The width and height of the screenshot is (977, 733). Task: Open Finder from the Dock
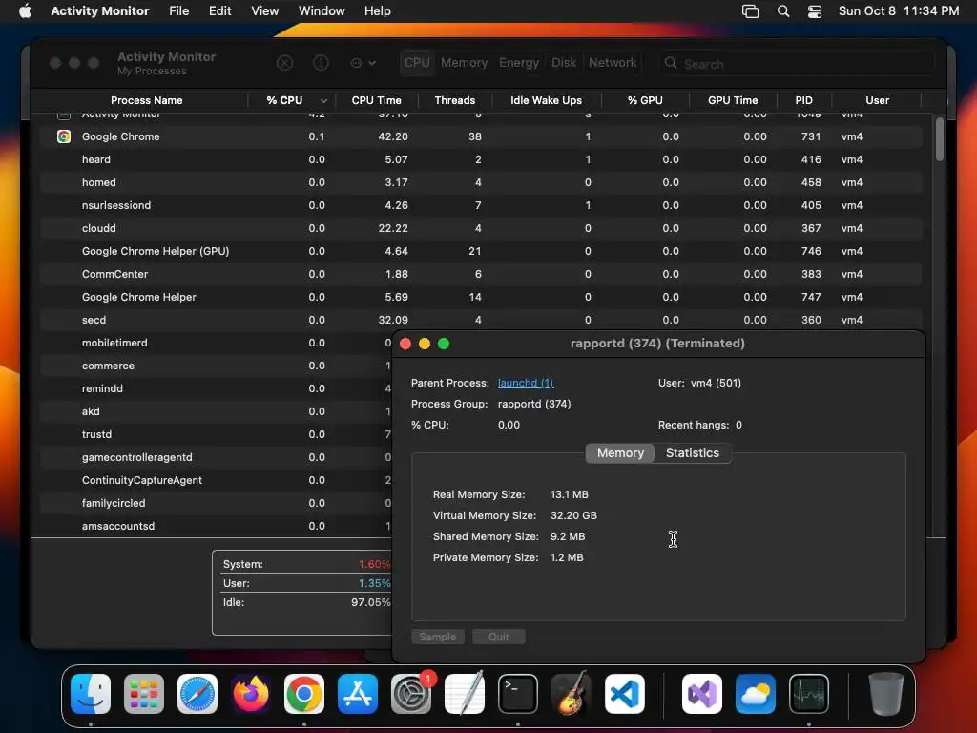pos(91,694)
